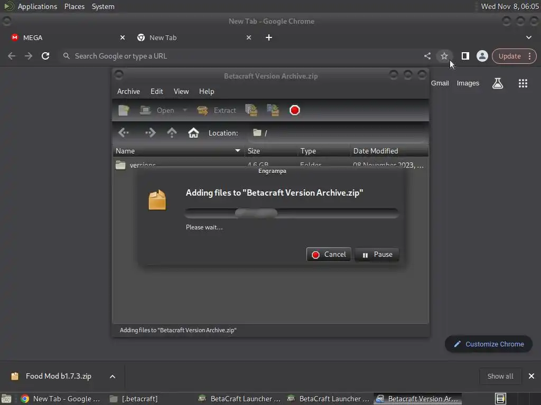This screenshot has width=541, height=405.
Task: Open the Help menu in Engrampa
Action: [207, 91]
